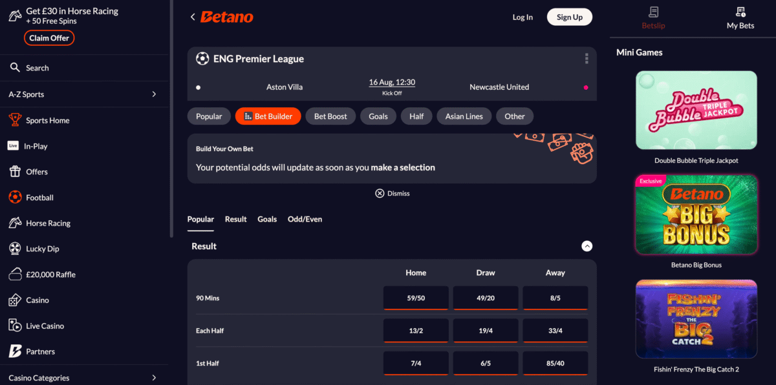The height and width of the screenshot is (385, 776).
Task: Expand Casino Categories in the sidebar
Action: (83, 378)
